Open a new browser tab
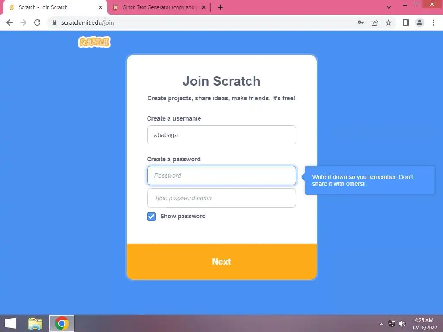Viewport: 443px width, 332px height. [x=220, y=7]
